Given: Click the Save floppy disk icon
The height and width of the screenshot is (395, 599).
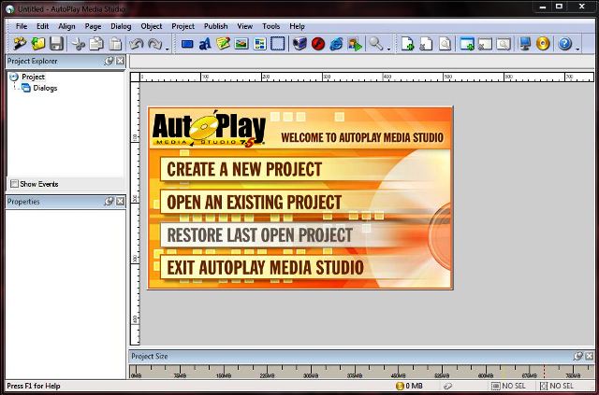Looking at the screenshot, I should click(56, 44).
